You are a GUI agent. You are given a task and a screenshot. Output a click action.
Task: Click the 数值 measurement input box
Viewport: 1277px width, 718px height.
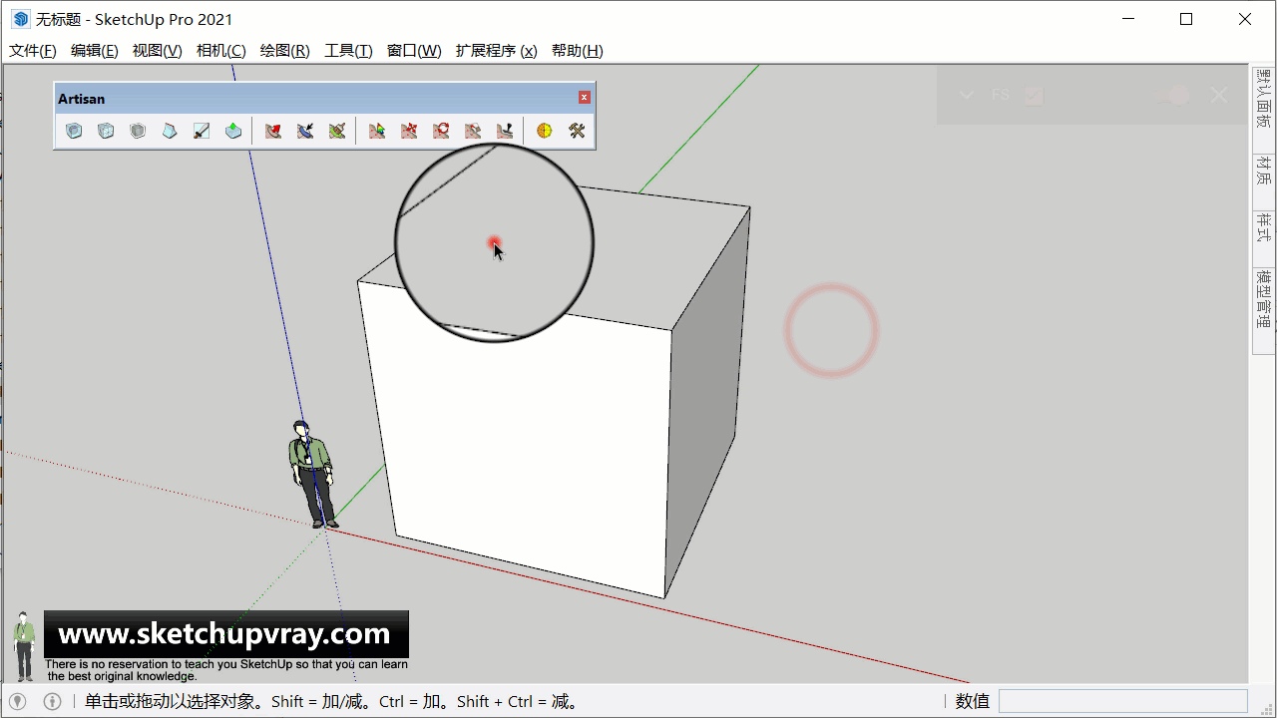(1123, 701)
